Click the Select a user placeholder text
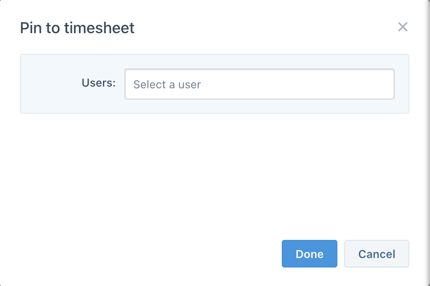Image resolution: width=430 pixels, height=286 pixels. click(168, 84)
